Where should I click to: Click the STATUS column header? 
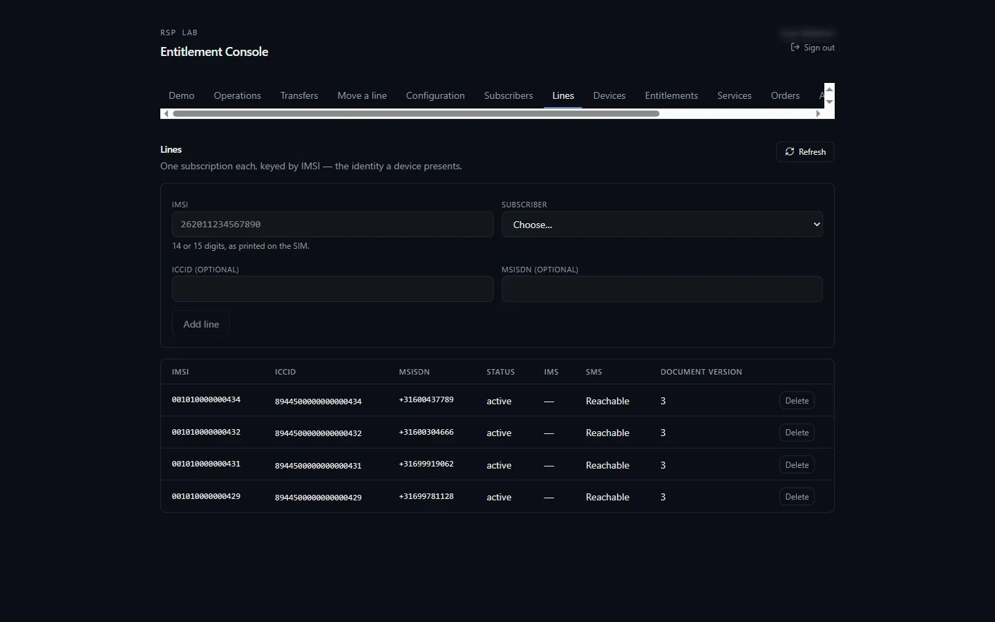coord(500,372)
